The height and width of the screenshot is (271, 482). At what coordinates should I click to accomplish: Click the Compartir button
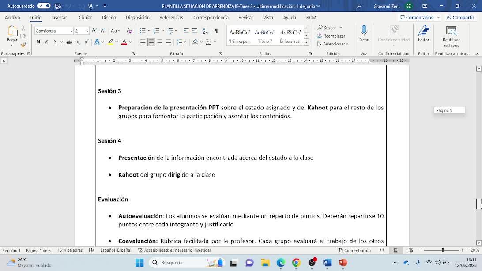point(460,18)
